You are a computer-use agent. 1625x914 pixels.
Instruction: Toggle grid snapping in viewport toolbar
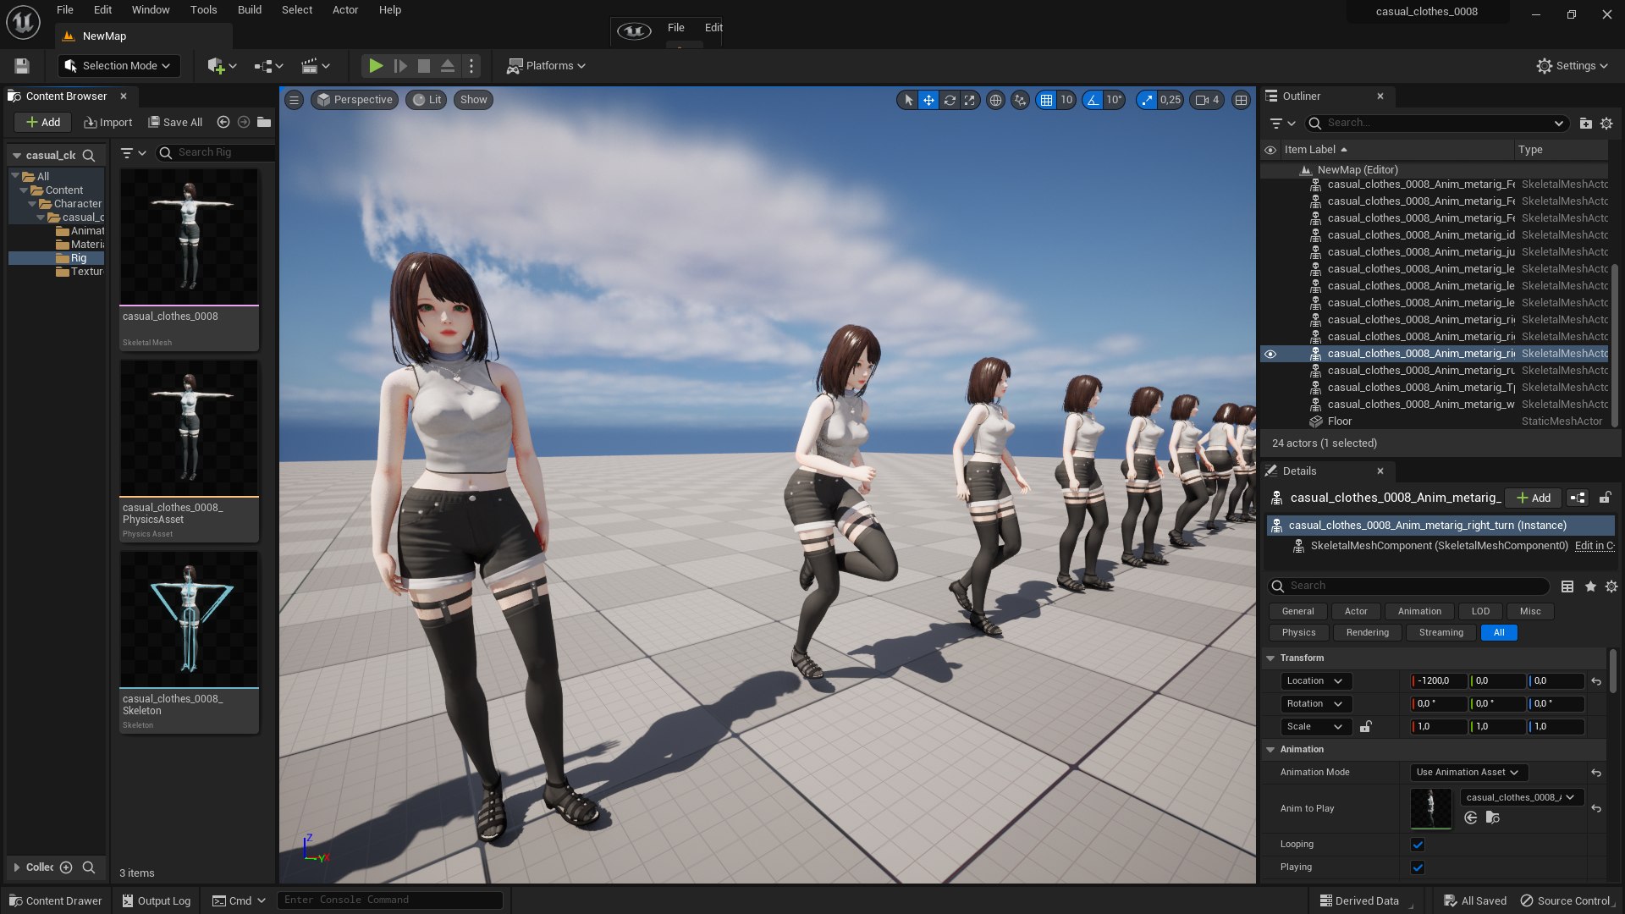1047,100
